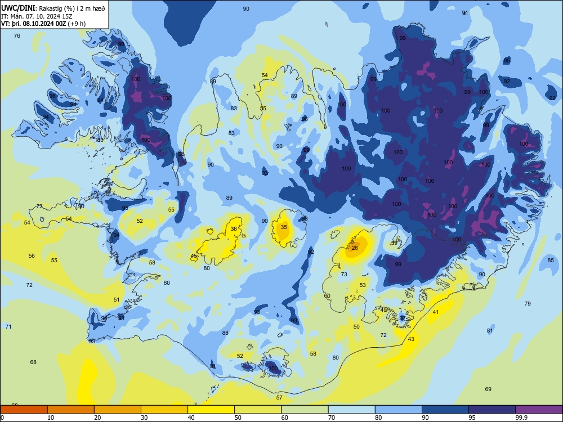Click the legend label '30'
The width and height of the screenshot is (563, 422).
tap(144, 417)
